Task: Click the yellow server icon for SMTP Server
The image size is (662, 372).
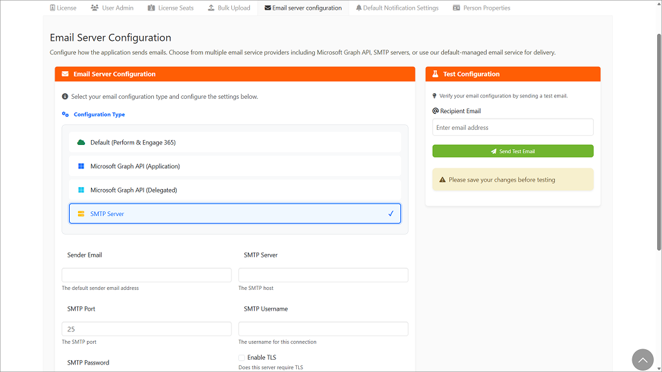Action: 81,214
